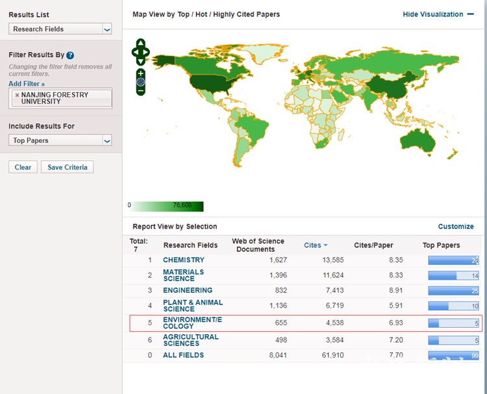Screen dimensions: 487x394
Task: Zoom in on the map
Action: [141, 73]
